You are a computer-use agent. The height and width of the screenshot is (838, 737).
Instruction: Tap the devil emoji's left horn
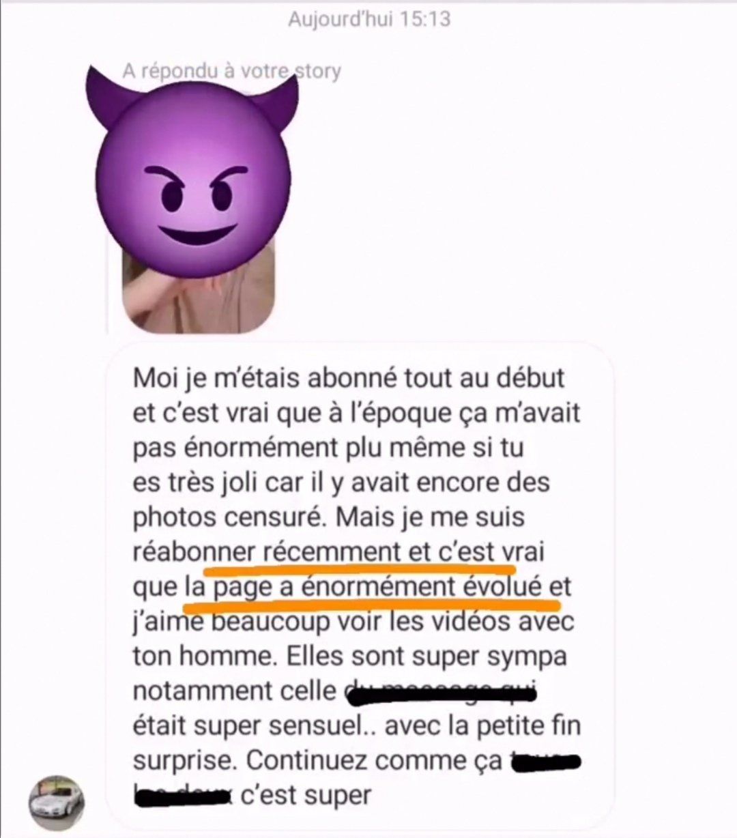pyautogui.click(x=113, y=98)
